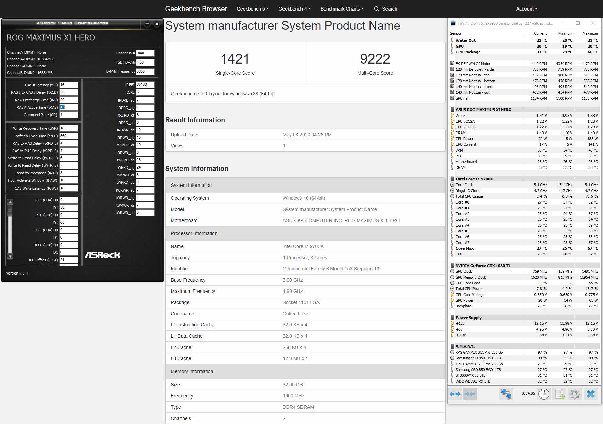
Task: Open HWiNFO sensor settings gear
Action: click(575, 394)
